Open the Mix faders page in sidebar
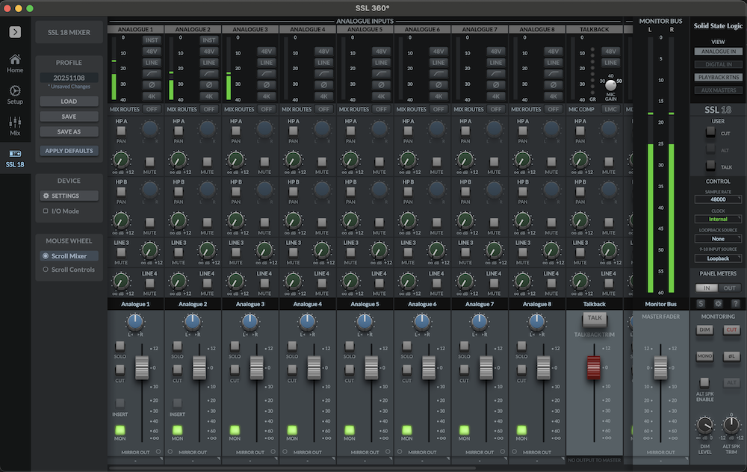The image size is (747, 472). 15,125
